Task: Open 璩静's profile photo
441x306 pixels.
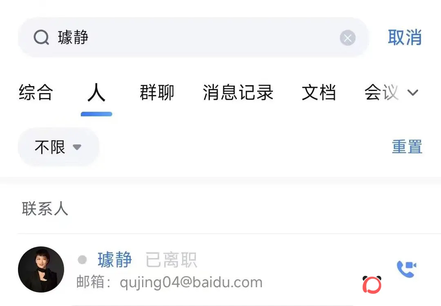Action: [41, 269]
